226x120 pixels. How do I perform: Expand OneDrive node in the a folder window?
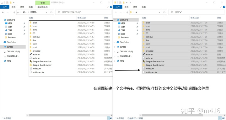tap(115, 42)
